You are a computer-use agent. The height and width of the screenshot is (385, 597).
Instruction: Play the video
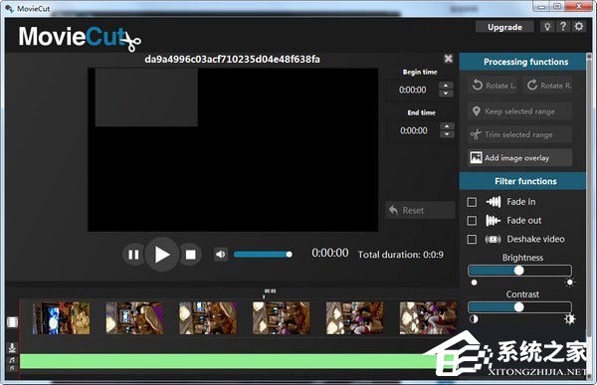coord(162,255)
